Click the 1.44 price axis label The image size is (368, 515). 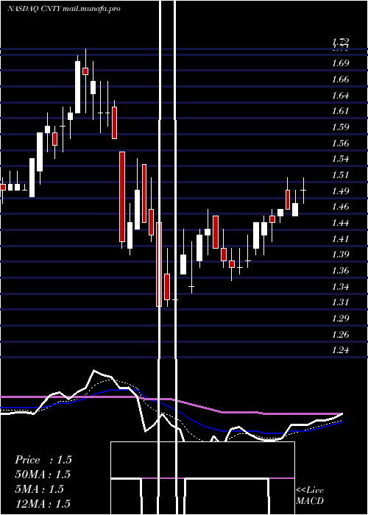(340, 223)
